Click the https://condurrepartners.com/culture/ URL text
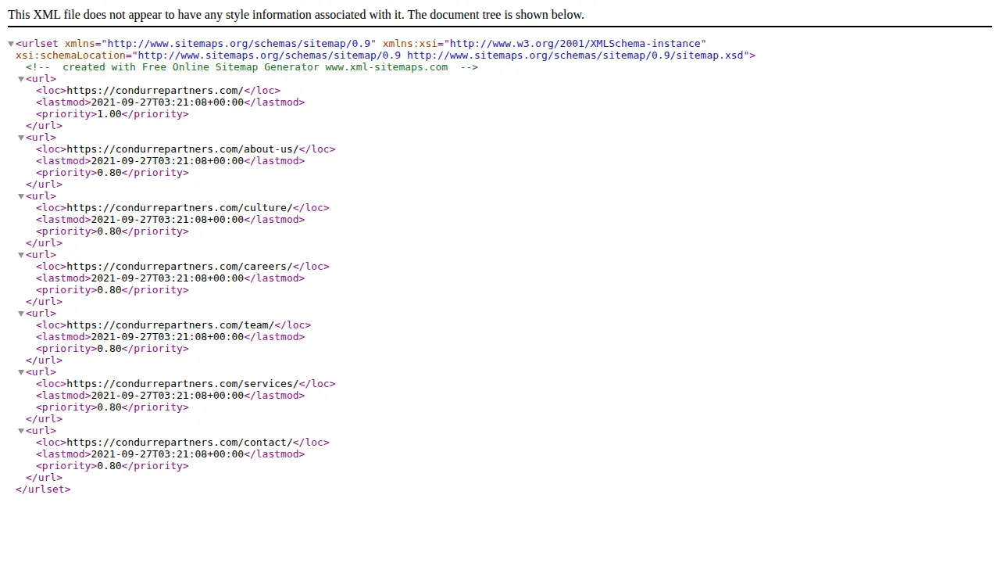This screenshot has width=1000, height=563. [180, 208]
